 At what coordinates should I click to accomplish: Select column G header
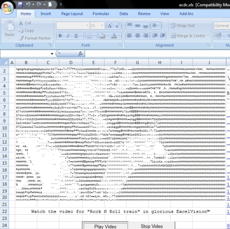click(x=137, y=62)
